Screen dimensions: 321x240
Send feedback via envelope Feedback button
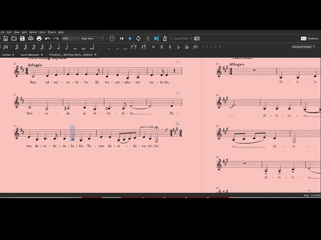click(309, 38)
